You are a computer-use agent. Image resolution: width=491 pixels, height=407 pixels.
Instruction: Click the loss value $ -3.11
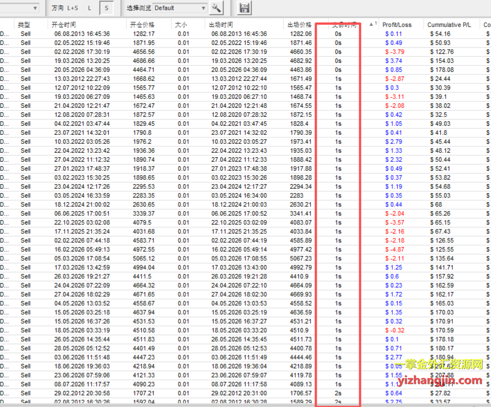(x=395, y=97)
